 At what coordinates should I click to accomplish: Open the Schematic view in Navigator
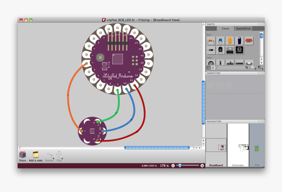pos(238,145)
